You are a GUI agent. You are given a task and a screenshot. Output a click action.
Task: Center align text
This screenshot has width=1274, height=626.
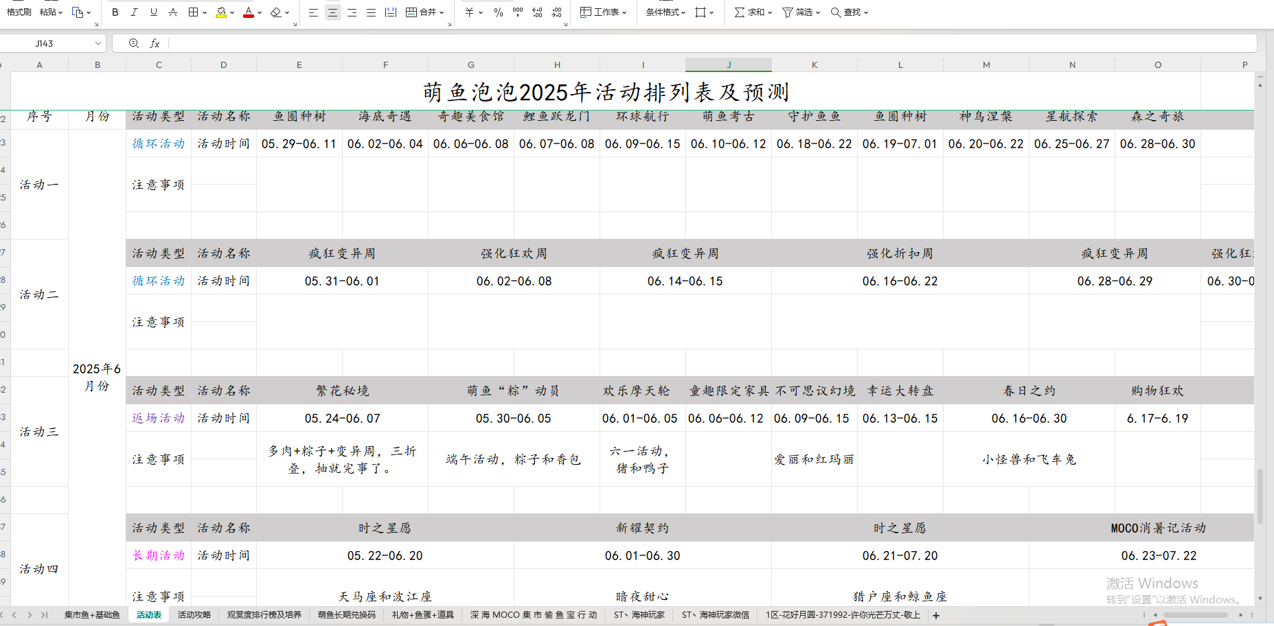pos(332,12)
